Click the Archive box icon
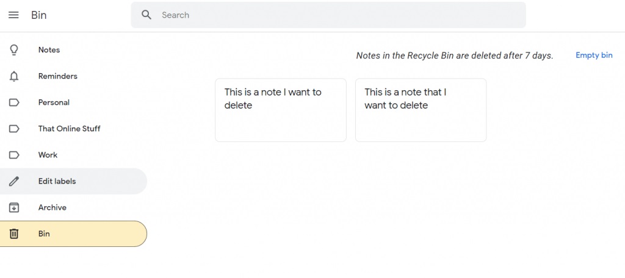625x278 pixels. (x=14, y=207)
